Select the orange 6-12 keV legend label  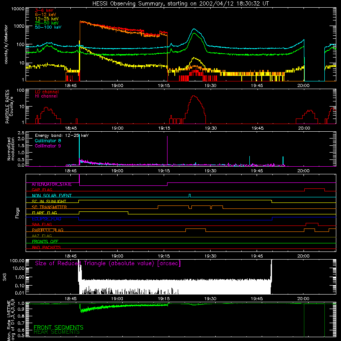[x=46, y=14]
